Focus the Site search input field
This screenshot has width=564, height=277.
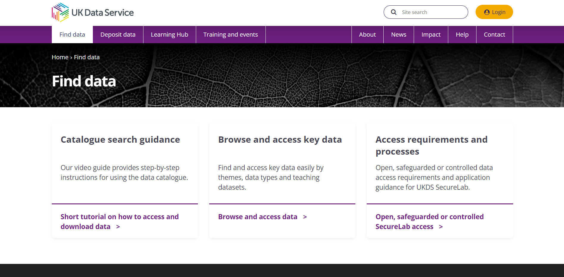pyautogui.click(x=432, y=12)
